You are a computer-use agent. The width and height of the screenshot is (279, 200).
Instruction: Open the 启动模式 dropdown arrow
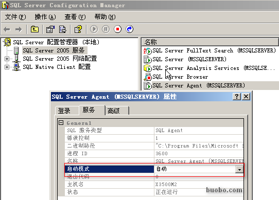click(239, 170)
